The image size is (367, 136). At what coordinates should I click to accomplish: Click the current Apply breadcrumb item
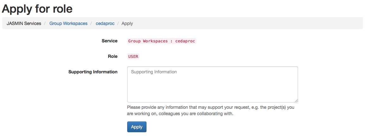click(127, 23)
